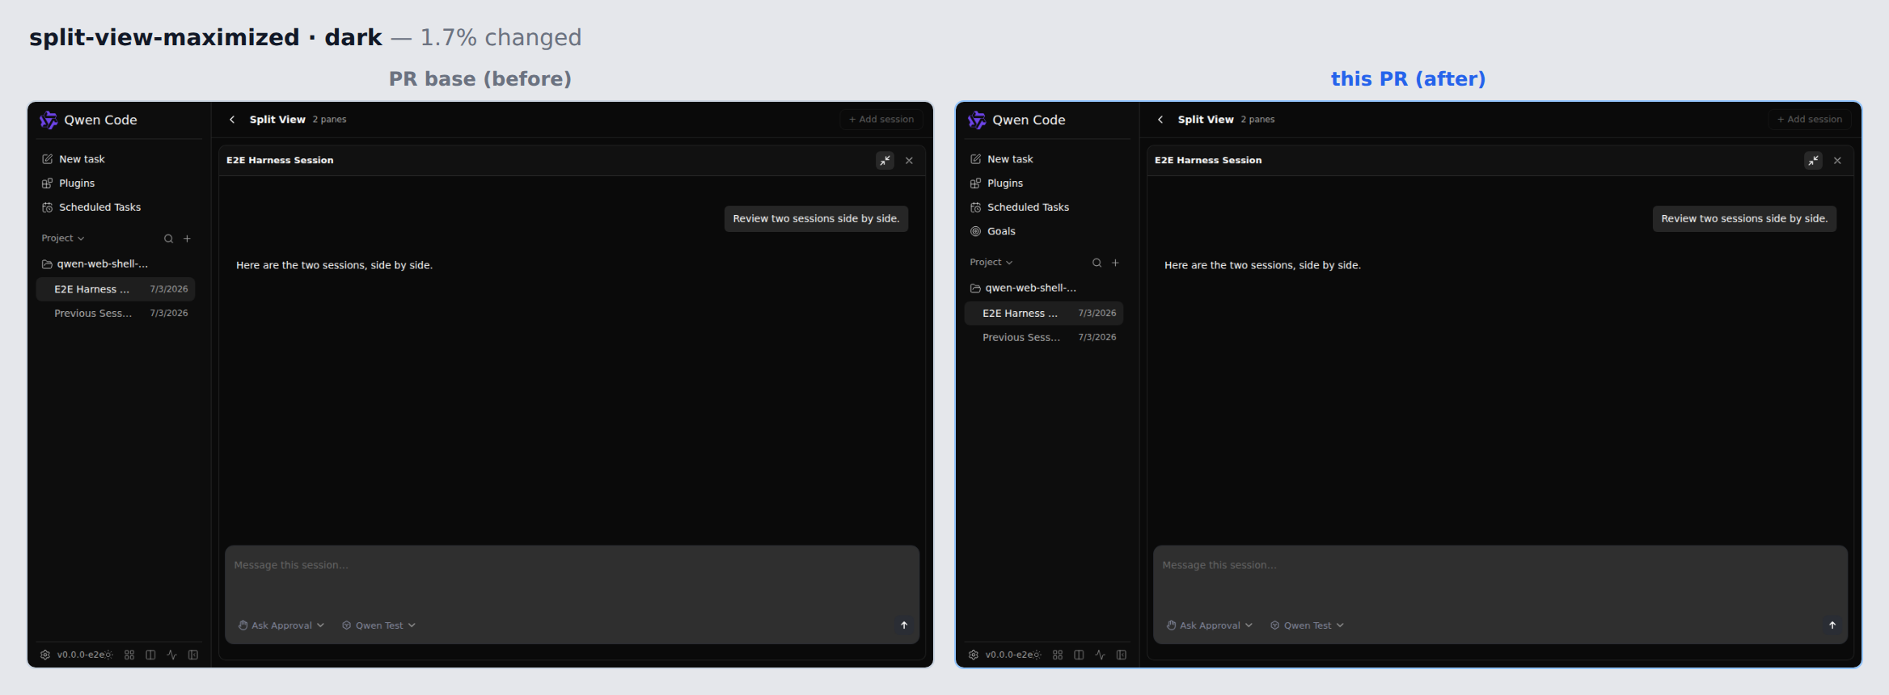The width and height of the screenshot is (1889, 695).
Task: Toggle split view columns icon, before panel
Action: point(150,655)
